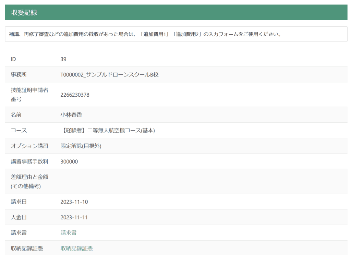Select the billing date 2023-11-10
The width and height of the screenshot is (351, 255).
(74, 202)
